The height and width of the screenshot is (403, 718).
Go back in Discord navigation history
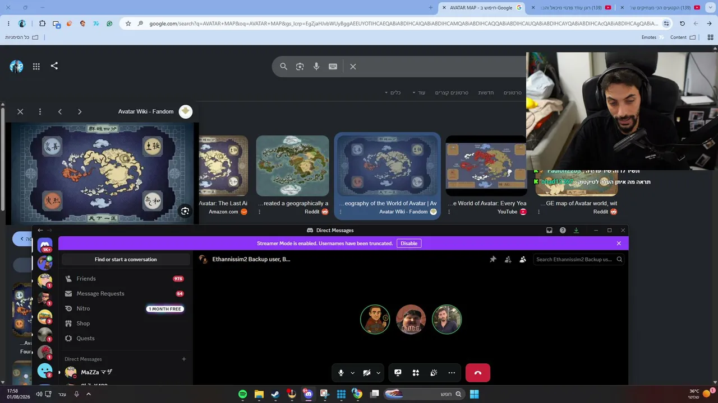coord(40,231)
